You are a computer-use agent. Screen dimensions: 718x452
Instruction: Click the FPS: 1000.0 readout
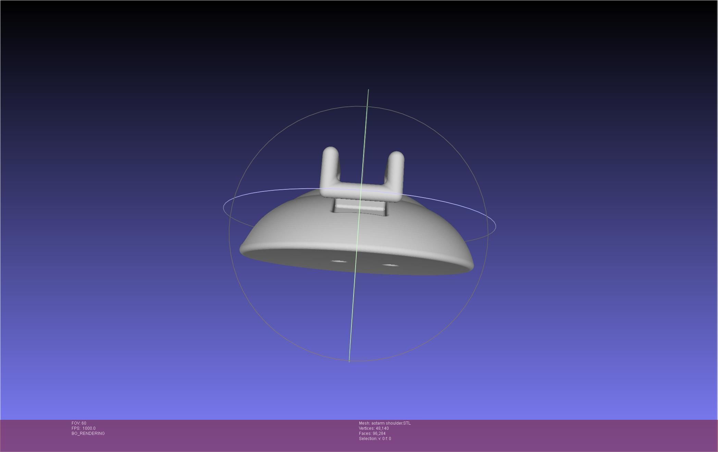(x=84, y=428)
